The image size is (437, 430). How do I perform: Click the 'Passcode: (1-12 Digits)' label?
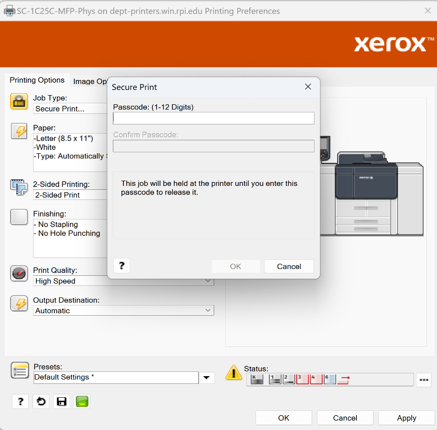153,107
